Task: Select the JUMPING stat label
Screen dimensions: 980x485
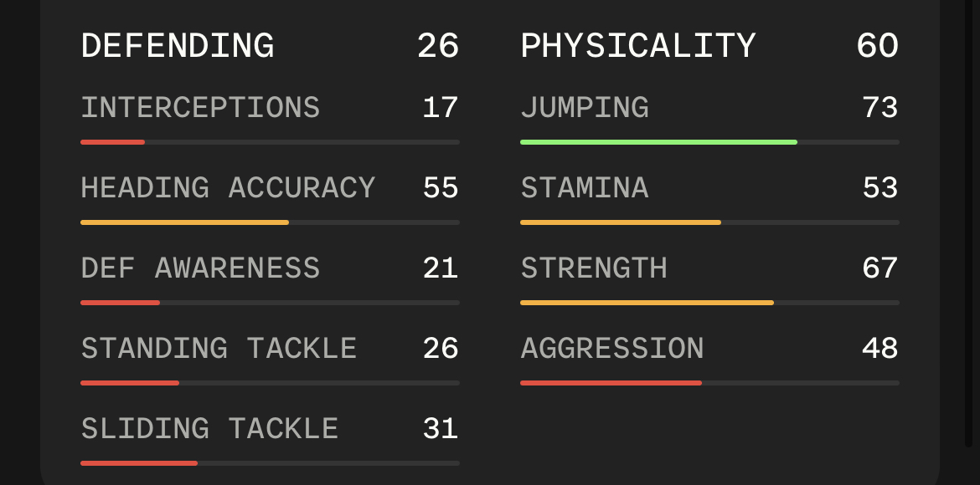Action: (585, 107)
